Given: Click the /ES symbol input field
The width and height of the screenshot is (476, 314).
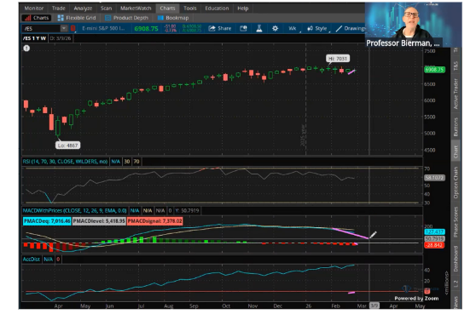Looking at the screenshot, I should click(x=42, y=28).
